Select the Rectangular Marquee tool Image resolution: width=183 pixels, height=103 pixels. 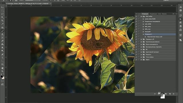(x=2, y=11)
